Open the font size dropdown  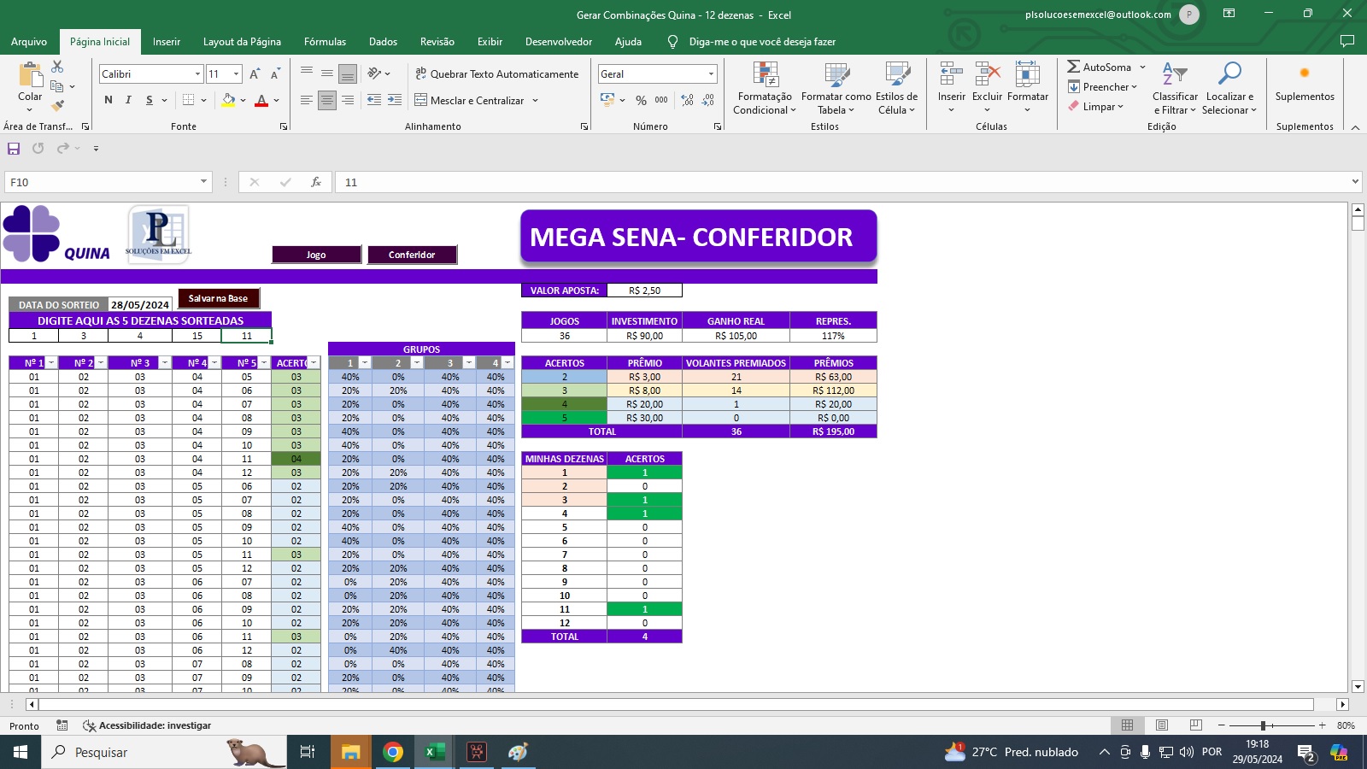pos(237,74)
